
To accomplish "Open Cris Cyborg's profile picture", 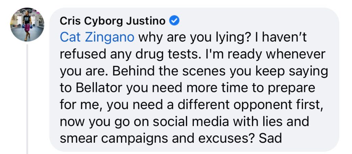I will coord(27,25).
